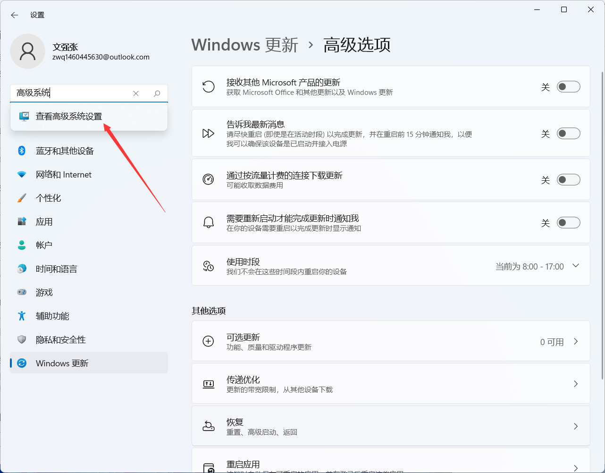Click the 高级选项 breadcrumb title
This screenshot has height=473, width=605.
(x=357, y=45)
